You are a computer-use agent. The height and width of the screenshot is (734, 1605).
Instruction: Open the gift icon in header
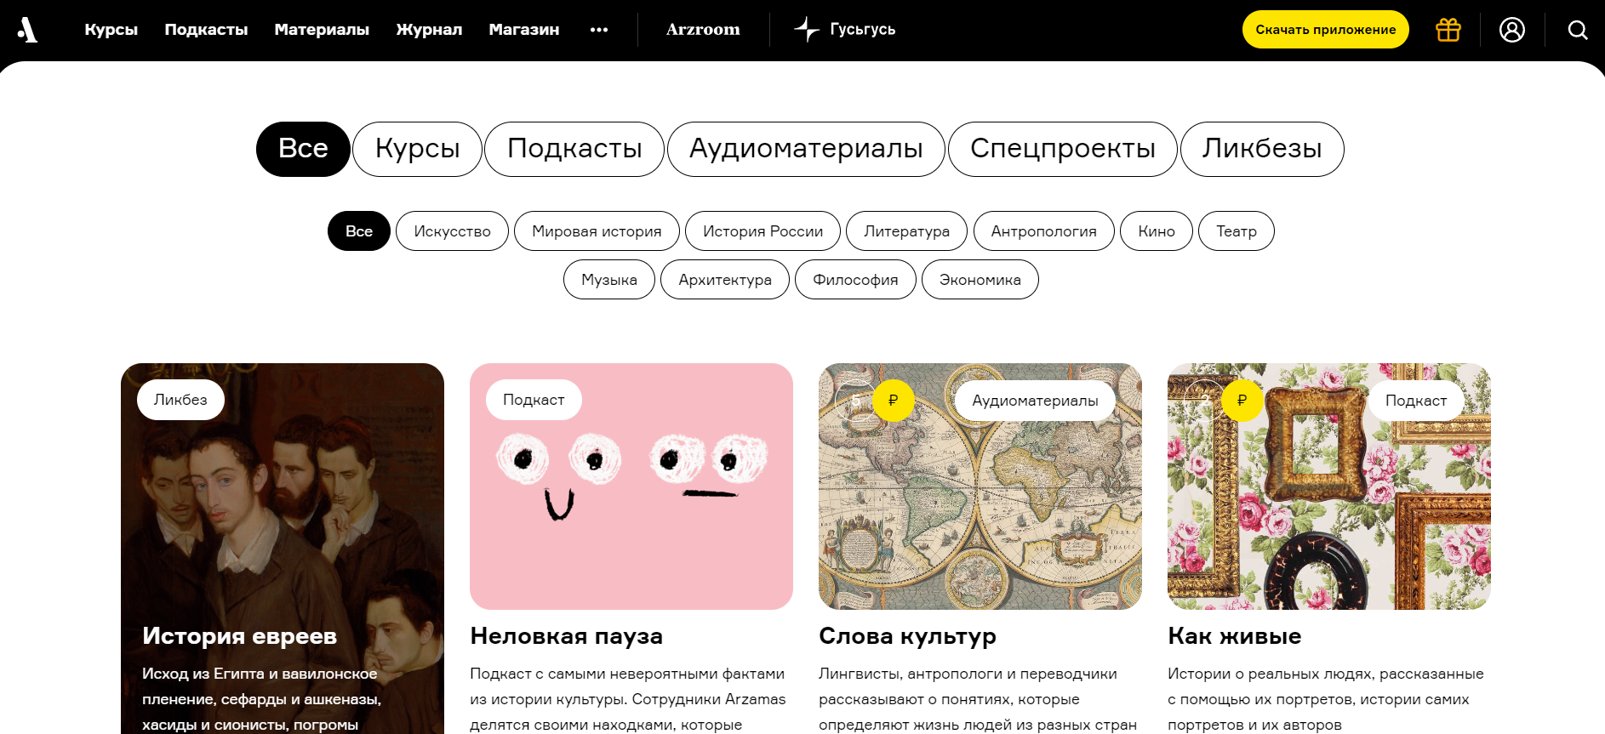pyautogui.click(x=1448, y=30)
